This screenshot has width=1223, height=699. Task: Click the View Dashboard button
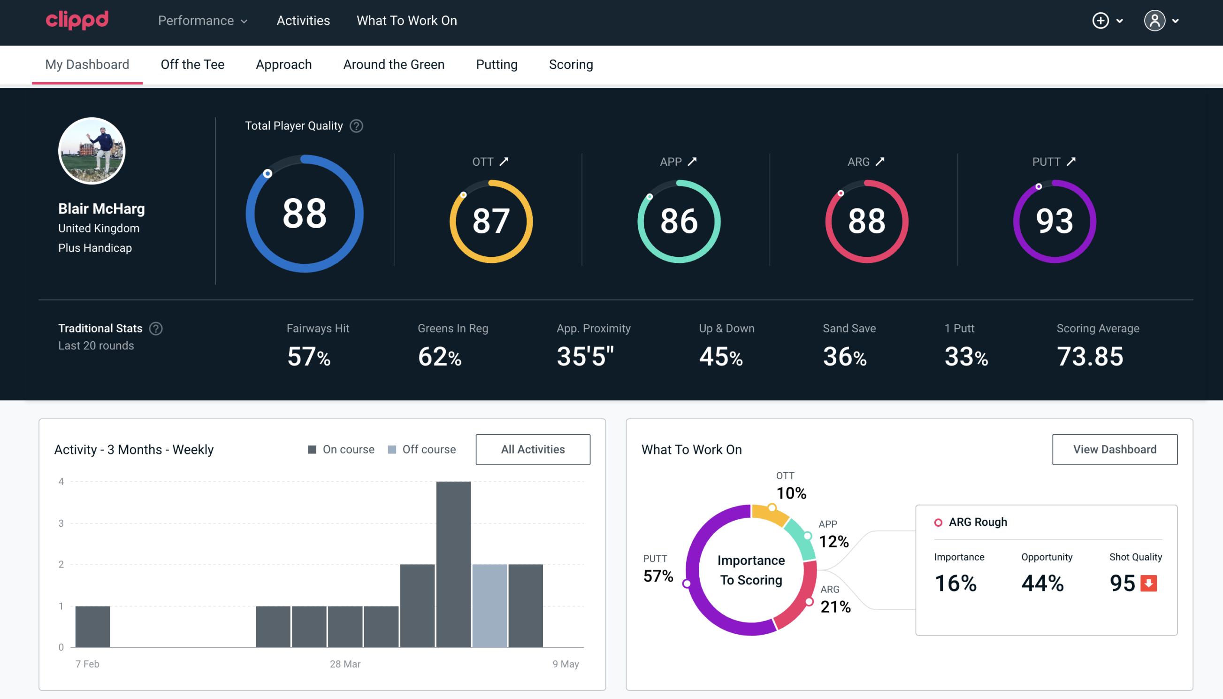(1115, 449)
